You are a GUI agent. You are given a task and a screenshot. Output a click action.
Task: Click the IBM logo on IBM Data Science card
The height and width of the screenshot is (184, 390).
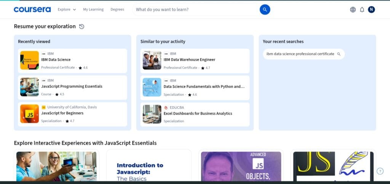[x=43, y=54]
